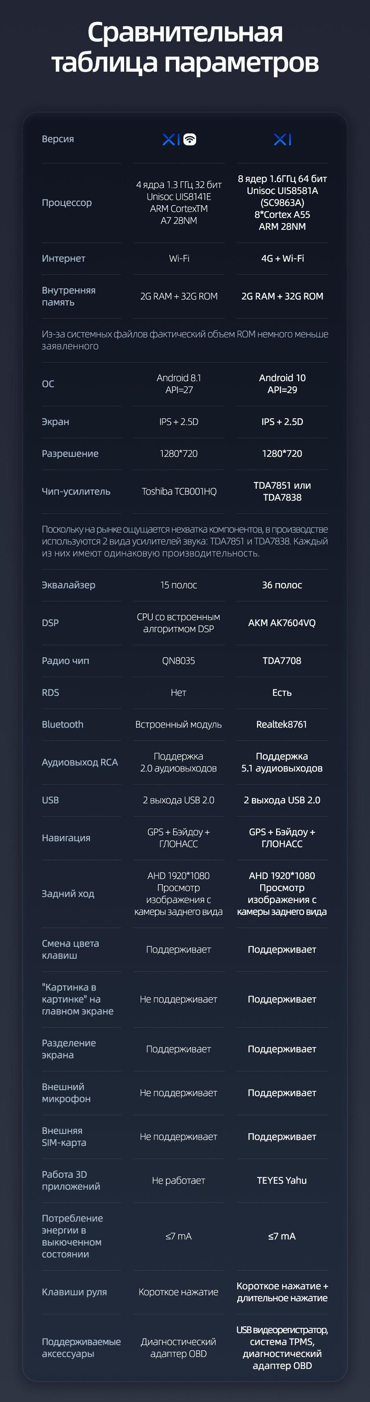Click the 'AKM AK7604VQ' DSP value
The image size is (370, 1402).
coord(282,623)
